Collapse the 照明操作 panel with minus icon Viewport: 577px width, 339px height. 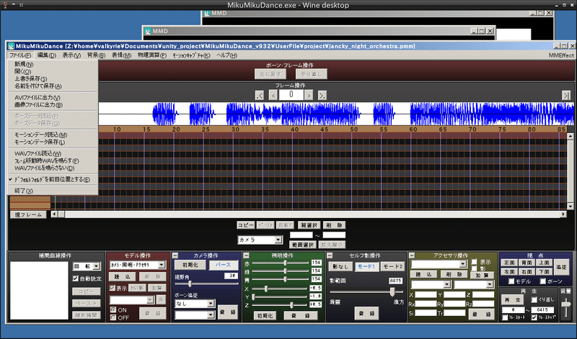(x=246, y=256)
